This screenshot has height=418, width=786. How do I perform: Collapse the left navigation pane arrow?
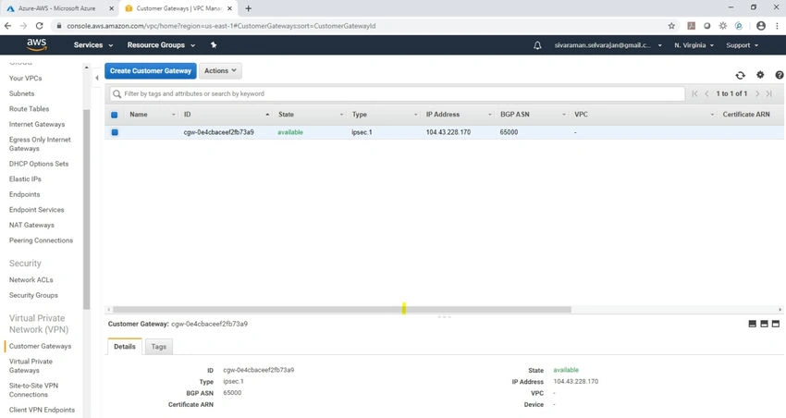(x=97, y=78)
